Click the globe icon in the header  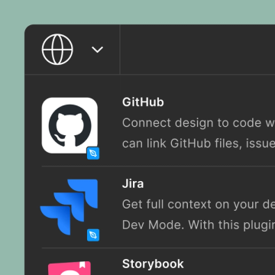point(57,50)
